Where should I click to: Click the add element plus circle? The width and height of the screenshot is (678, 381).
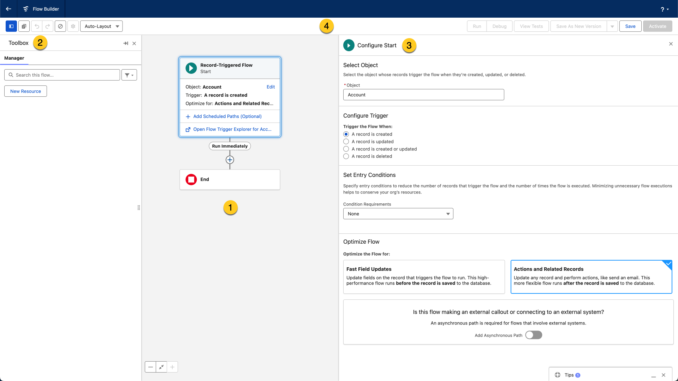230,160
